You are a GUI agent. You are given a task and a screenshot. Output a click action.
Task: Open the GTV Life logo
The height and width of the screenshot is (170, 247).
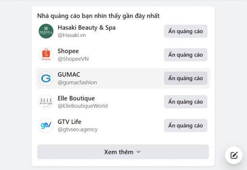46,125
